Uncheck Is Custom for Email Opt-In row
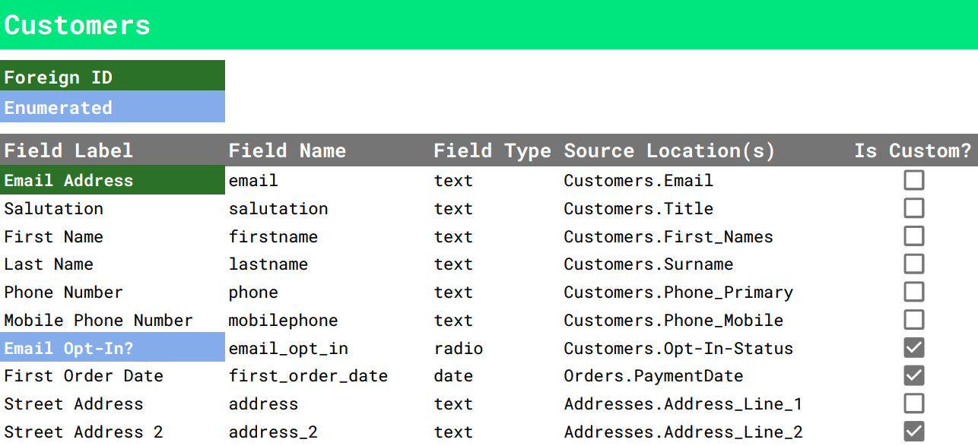Image resolution: width=978 pixels, height=446 pixels. click(913, 348)
